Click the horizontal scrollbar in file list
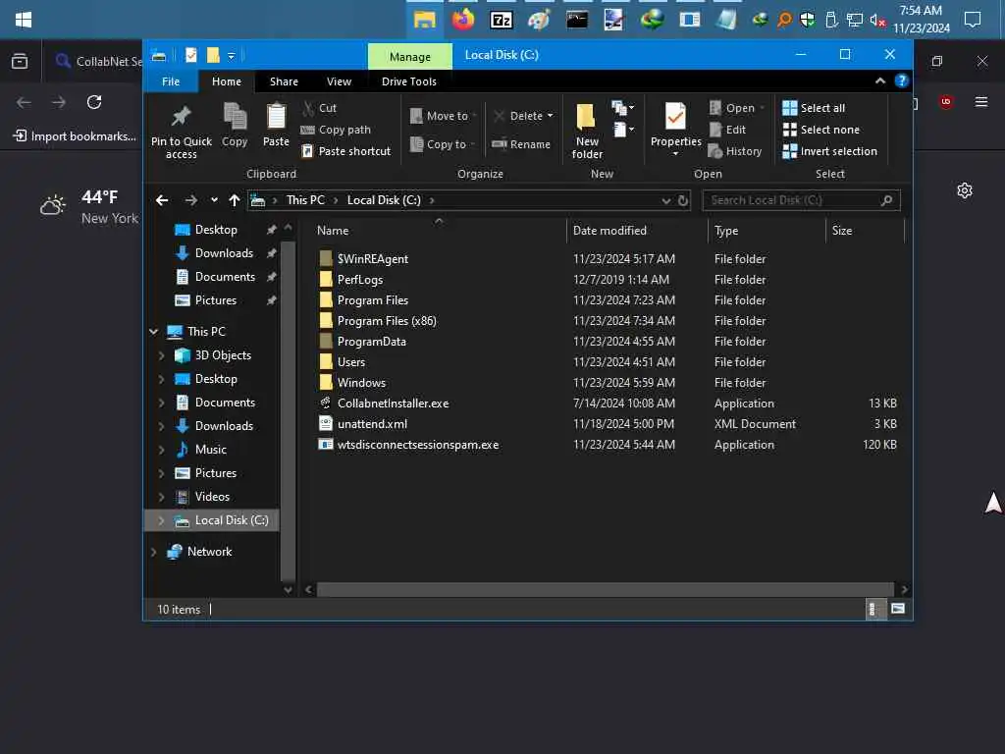Screen dimensions: 1005x754 coord(605,589)
